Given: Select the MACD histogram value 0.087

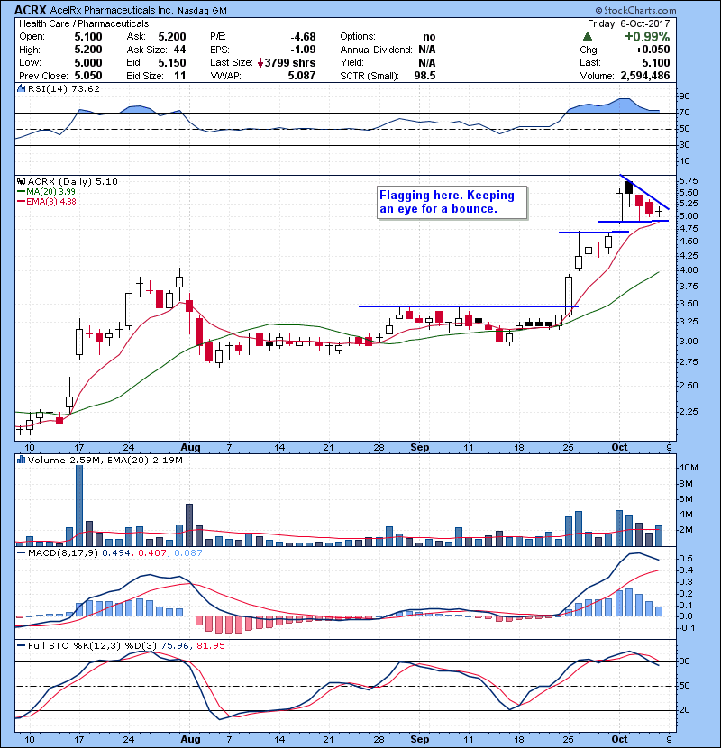Looking at the screenshot, I should coord(188,553).
